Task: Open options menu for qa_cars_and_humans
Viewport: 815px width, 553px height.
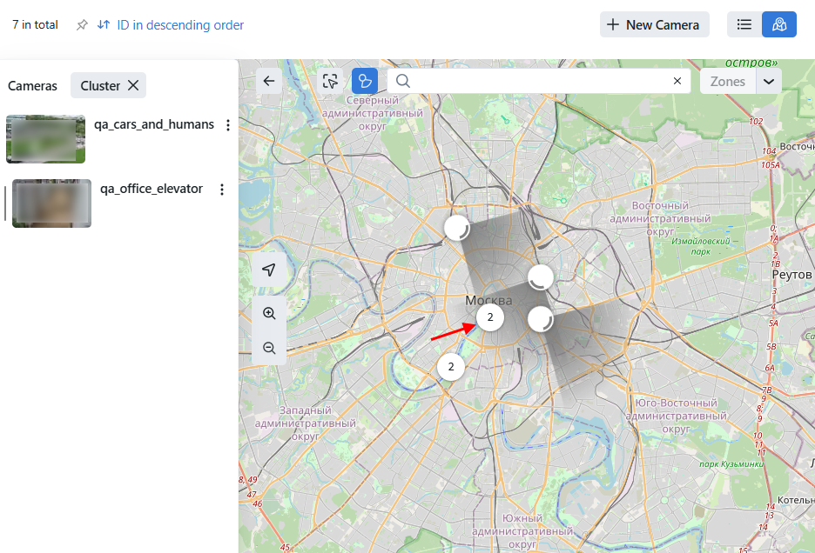Action: click(228, 125)
